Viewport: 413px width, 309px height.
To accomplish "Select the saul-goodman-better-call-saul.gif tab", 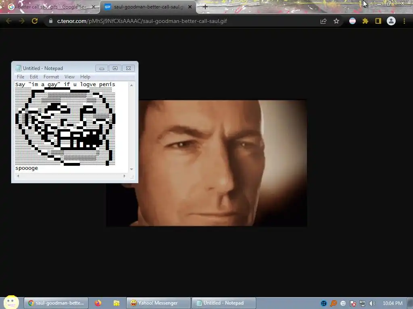I will 148,7.
